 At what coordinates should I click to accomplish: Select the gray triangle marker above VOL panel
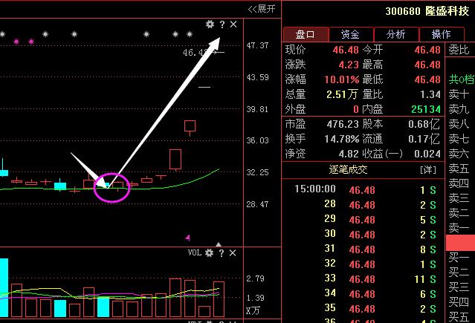coord(219,244)
